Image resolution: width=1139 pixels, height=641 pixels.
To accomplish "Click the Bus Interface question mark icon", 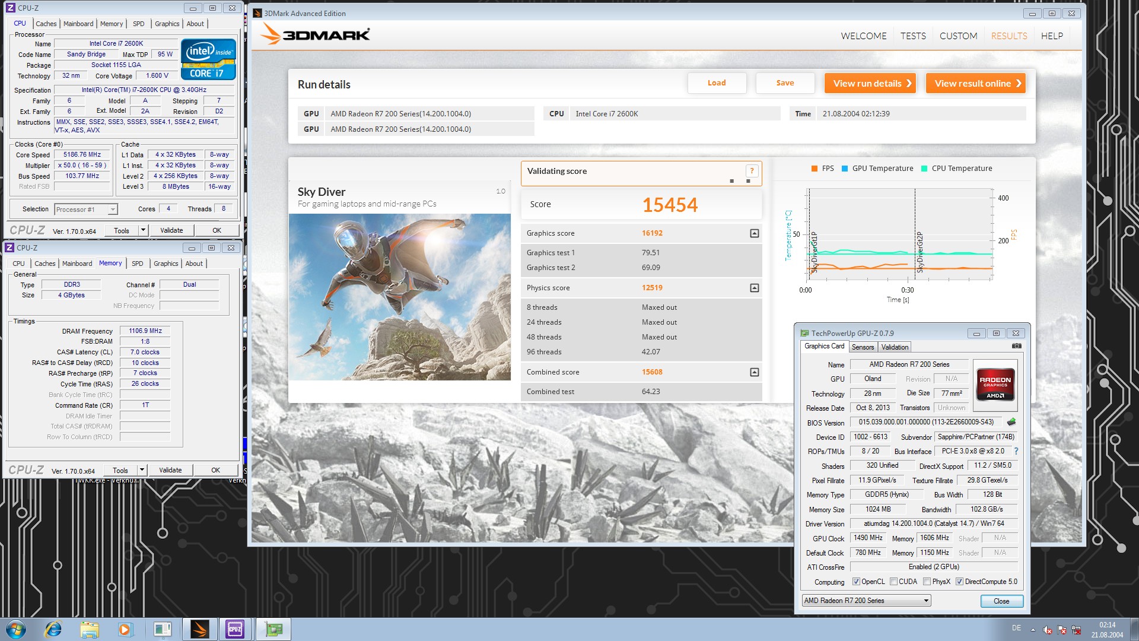I will click(1016, 451).
